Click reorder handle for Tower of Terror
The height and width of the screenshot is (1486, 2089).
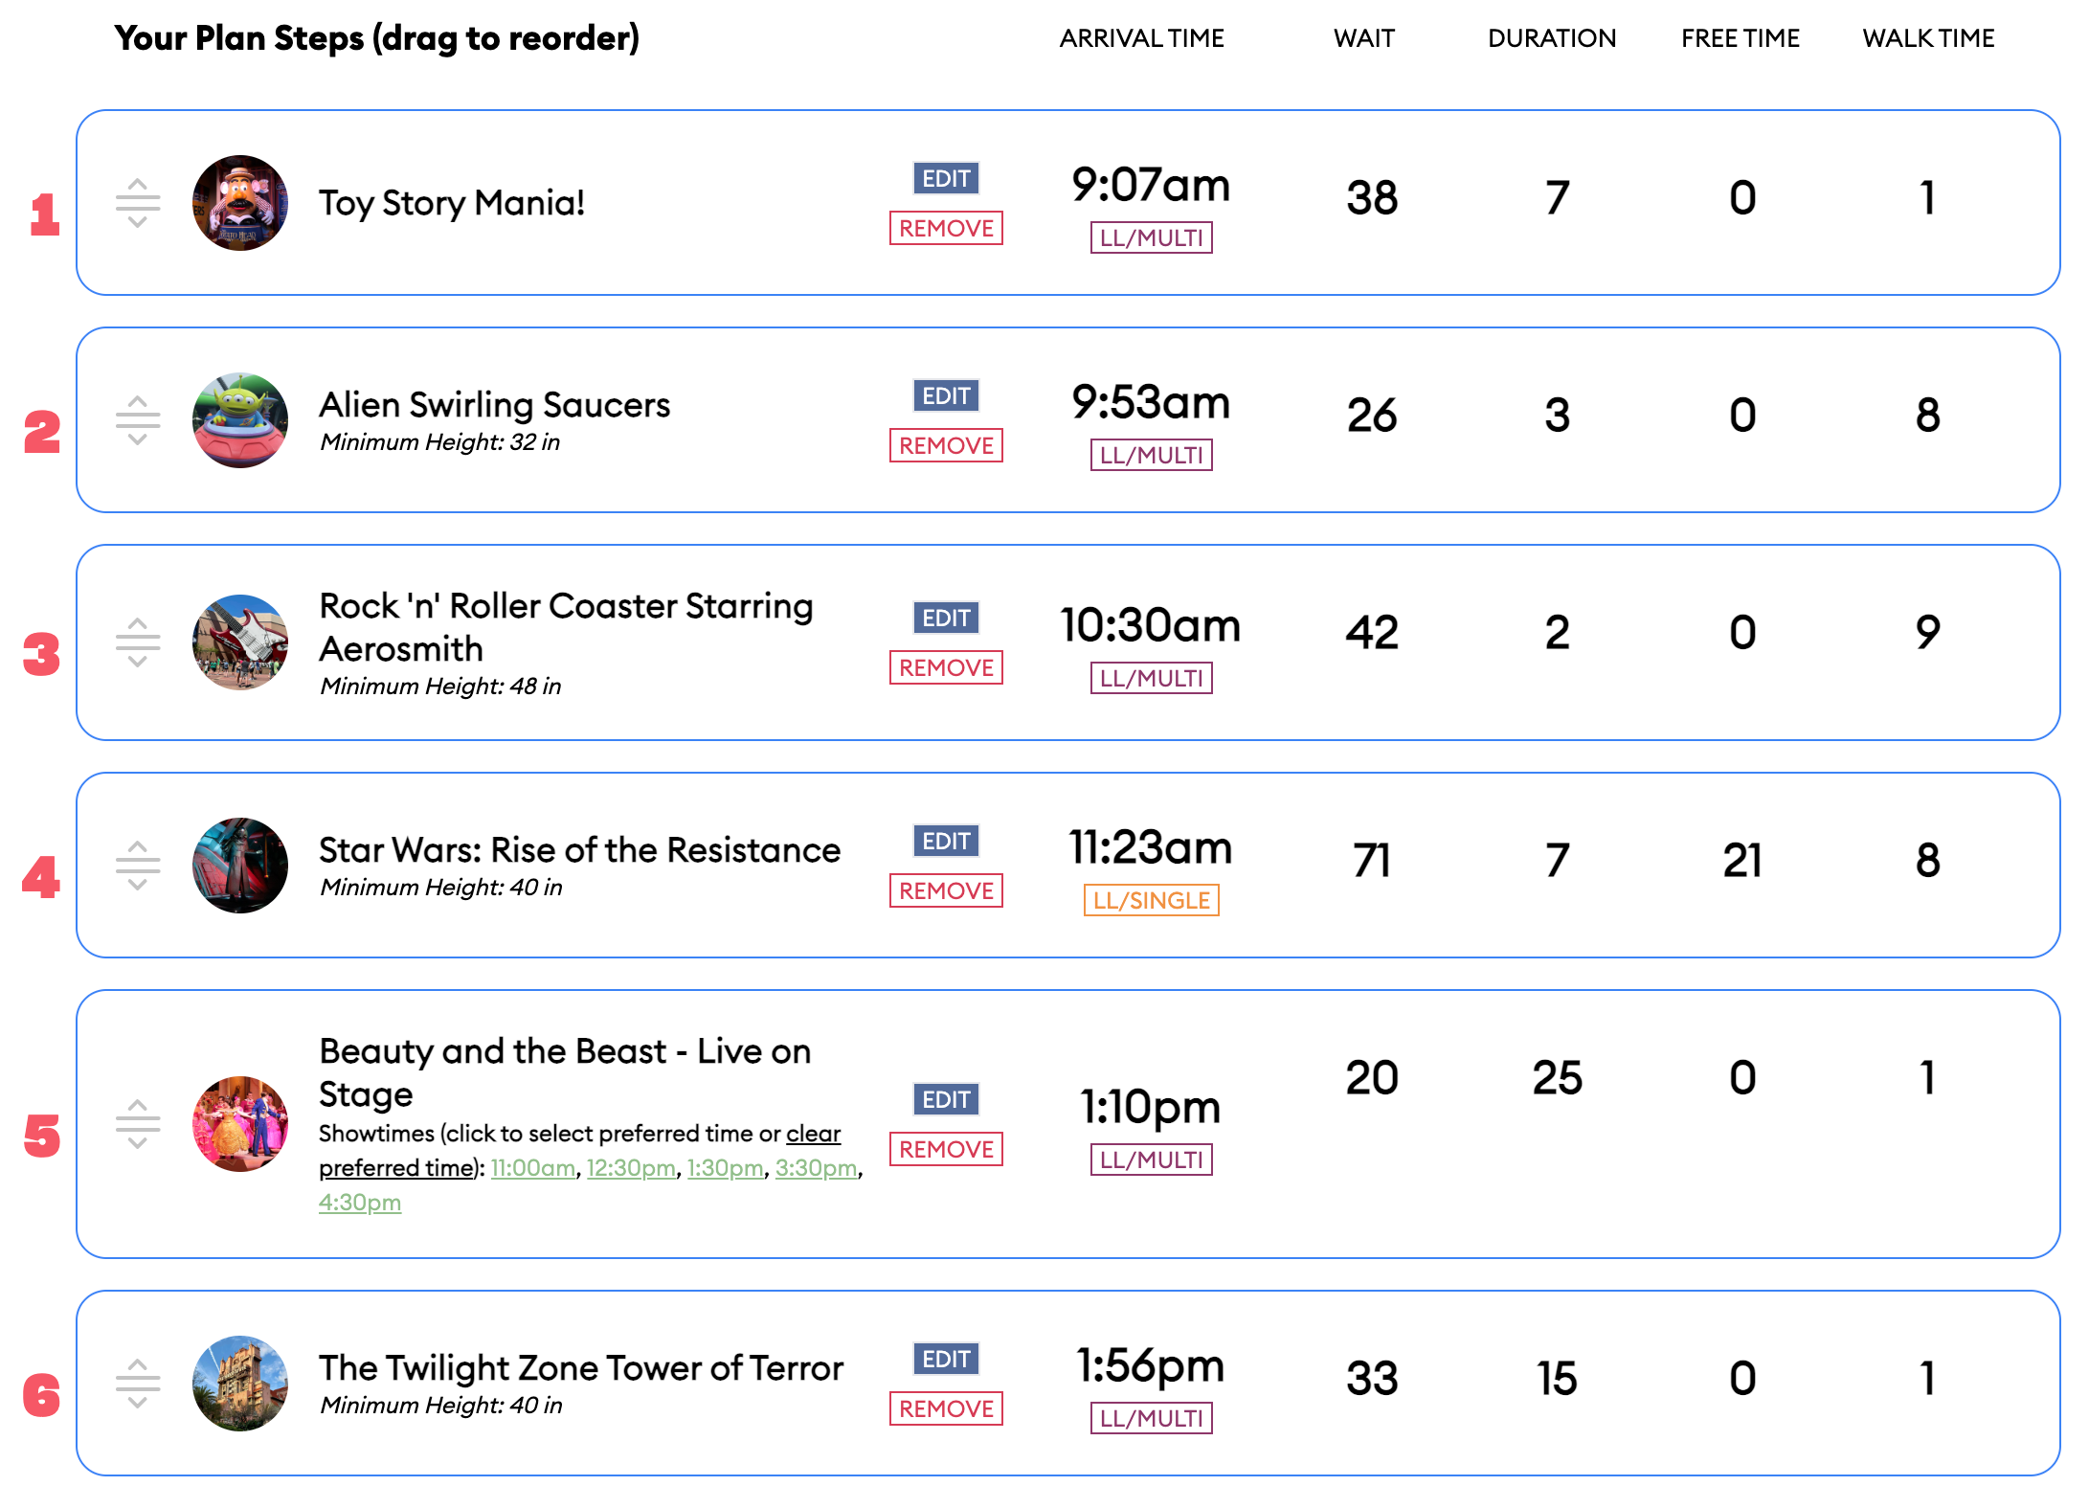coord(138,1384)
